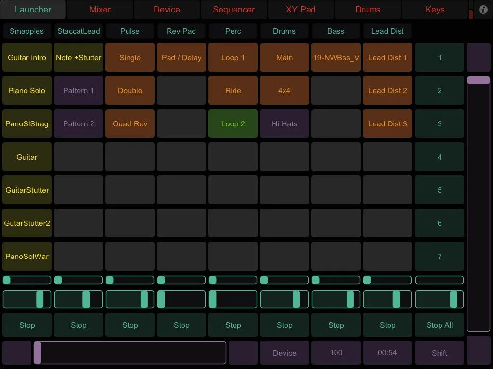Launch the Quad Rev clip
This screenshot has height=369, width=493.
[x=130, y=123]
